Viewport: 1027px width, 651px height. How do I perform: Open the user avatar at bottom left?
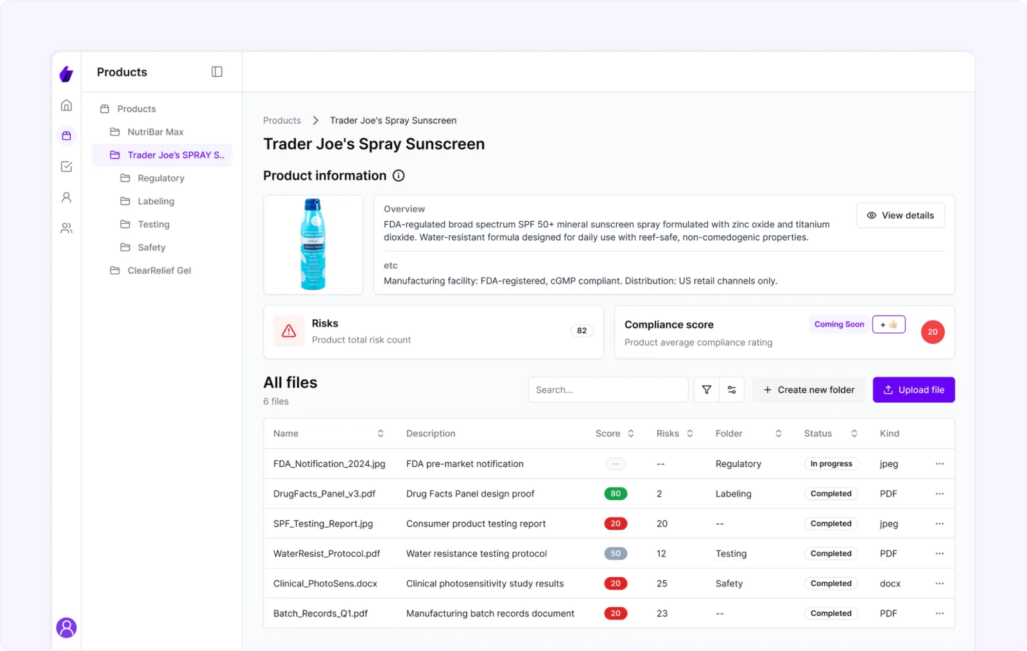pyautogui.click(x=66, y=627)
